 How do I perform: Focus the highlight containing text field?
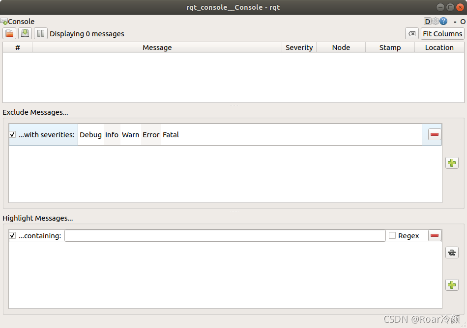[x=225, y=236]
